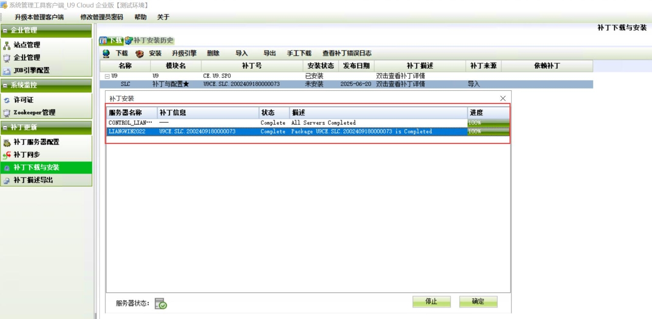
Task: Click the 停止 stop button
Action: pyautogui.click(x=431, y=302)
